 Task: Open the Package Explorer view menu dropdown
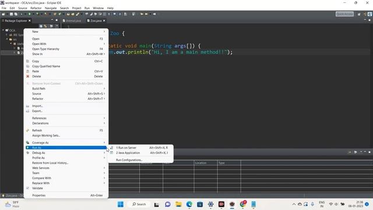pos(57,26)
